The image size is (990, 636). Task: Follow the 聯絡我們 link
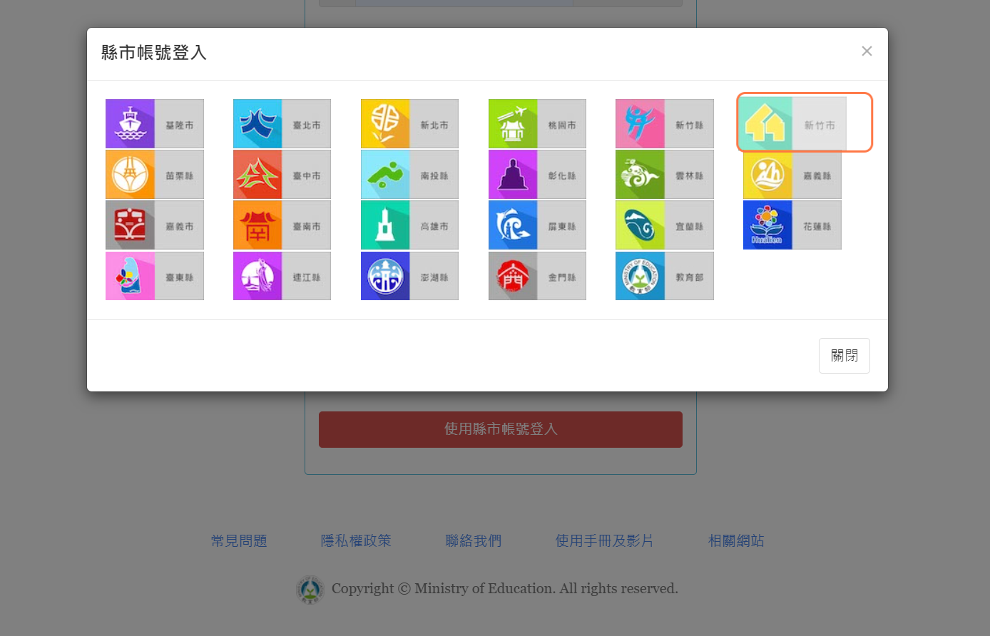coord(474,541)
